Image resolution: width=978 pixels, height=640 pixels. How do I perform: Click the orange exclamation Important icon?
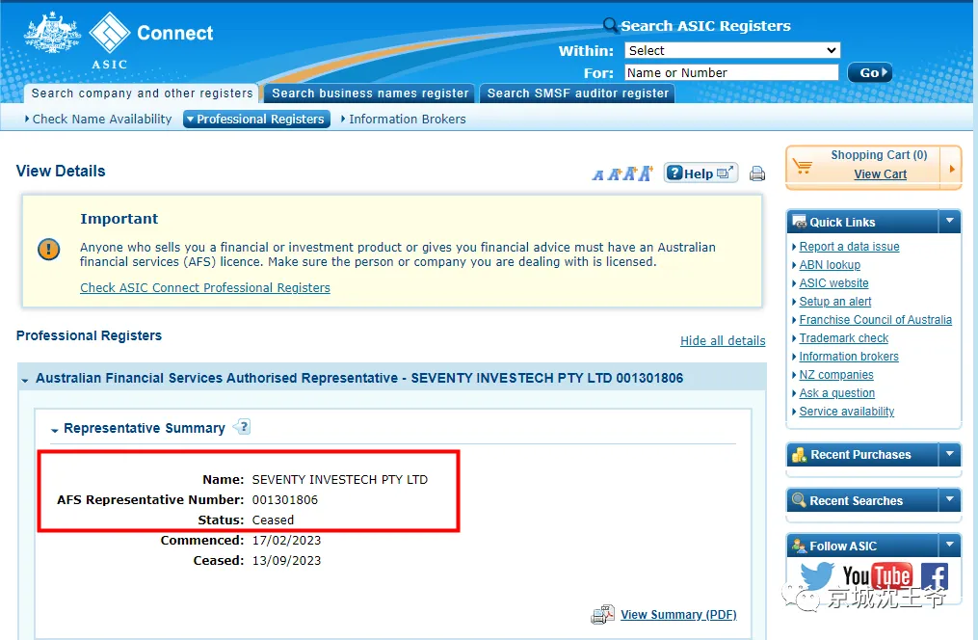click(48, 250)
